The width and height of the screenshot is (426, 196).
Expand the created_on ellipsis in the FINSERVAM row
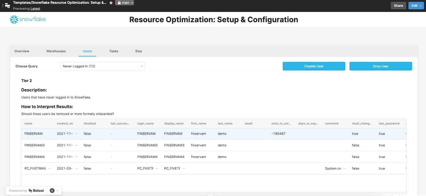(76, 133)
